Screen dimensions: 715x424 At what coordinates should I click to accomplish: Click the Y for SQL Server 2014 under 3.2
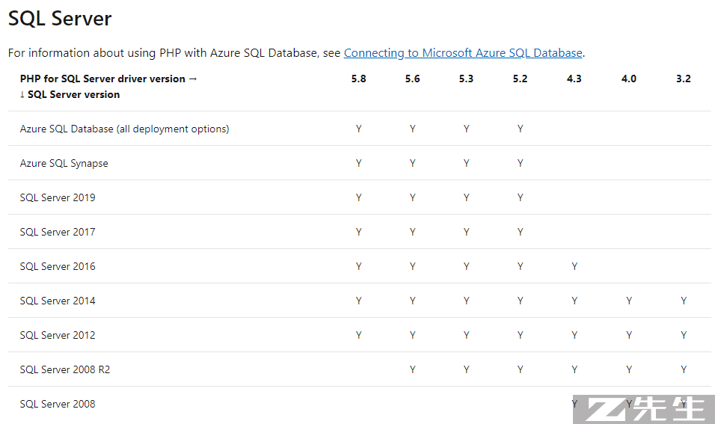pyautogui.click(x=684, y=301)
